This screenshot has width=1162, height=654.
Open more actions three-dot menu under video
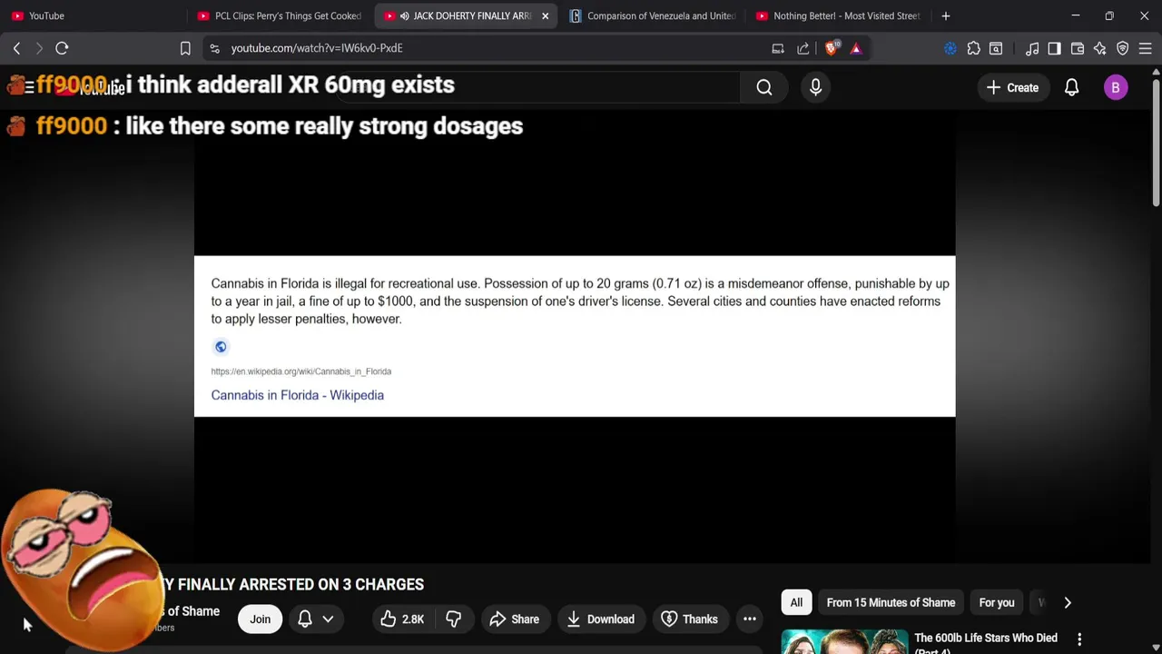[750, 619]
